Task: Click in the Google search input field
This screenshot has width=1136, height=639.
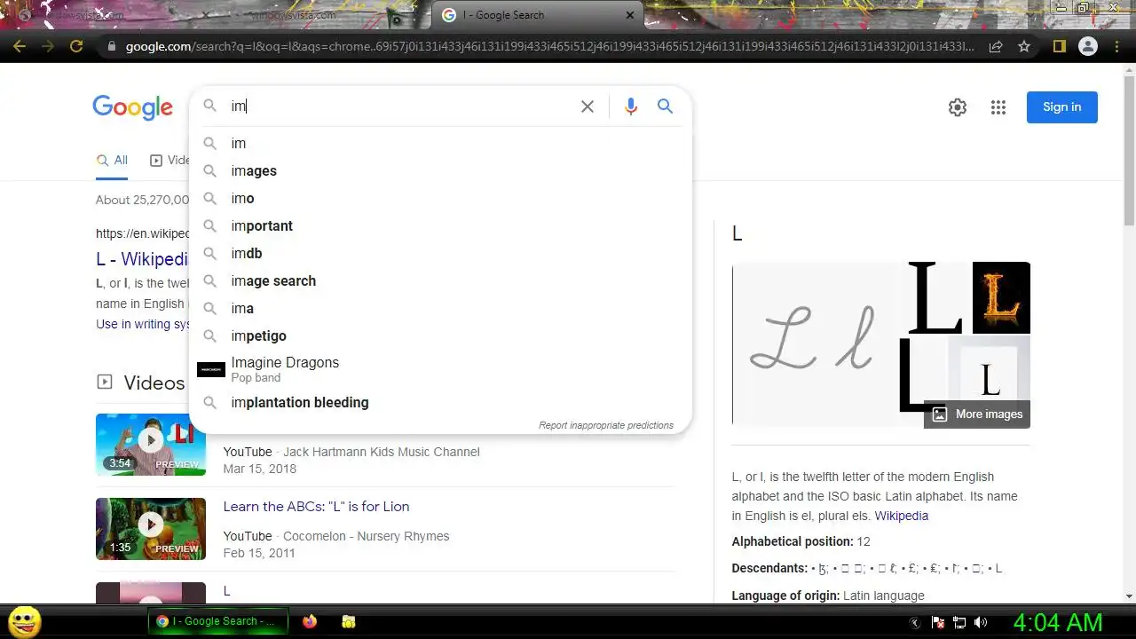Action: click(401, 106)
